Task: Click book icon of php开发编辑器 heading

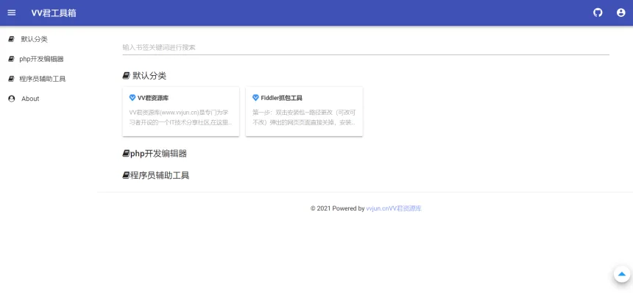Action: click(x=126, y=154)
